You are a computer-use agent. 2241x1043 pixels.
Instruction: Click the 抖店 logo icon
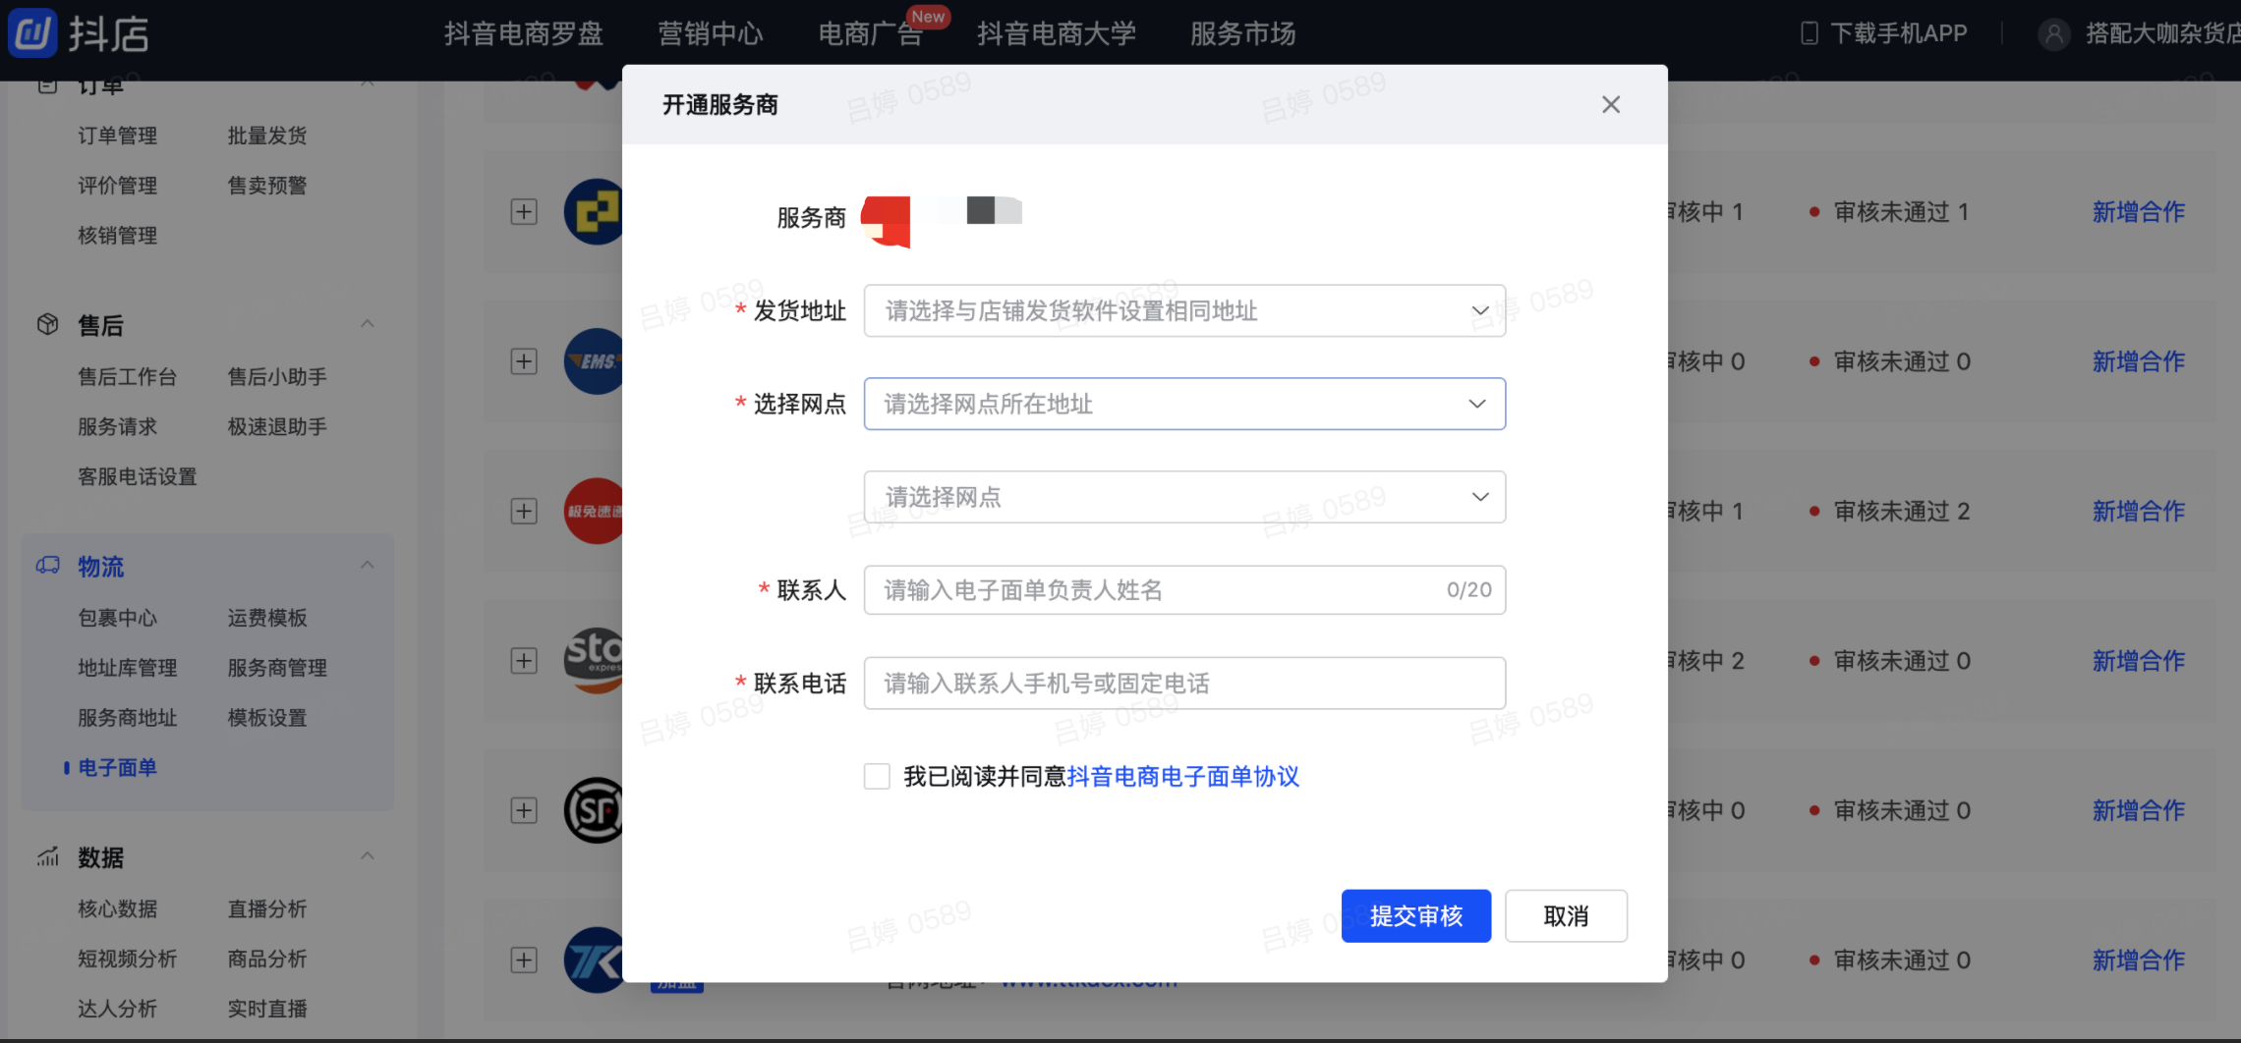(x=32, y=33)
